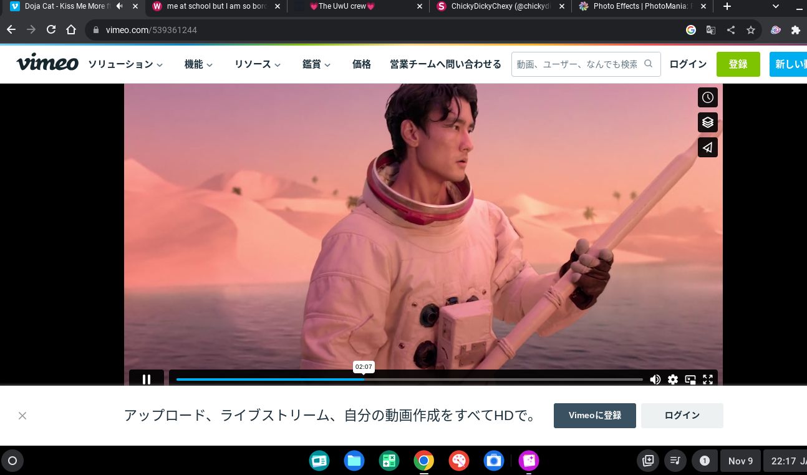This screenshot has height=475, width=807.
Task: Expand the 機能 dropdown menu
Action: (198, 64)
